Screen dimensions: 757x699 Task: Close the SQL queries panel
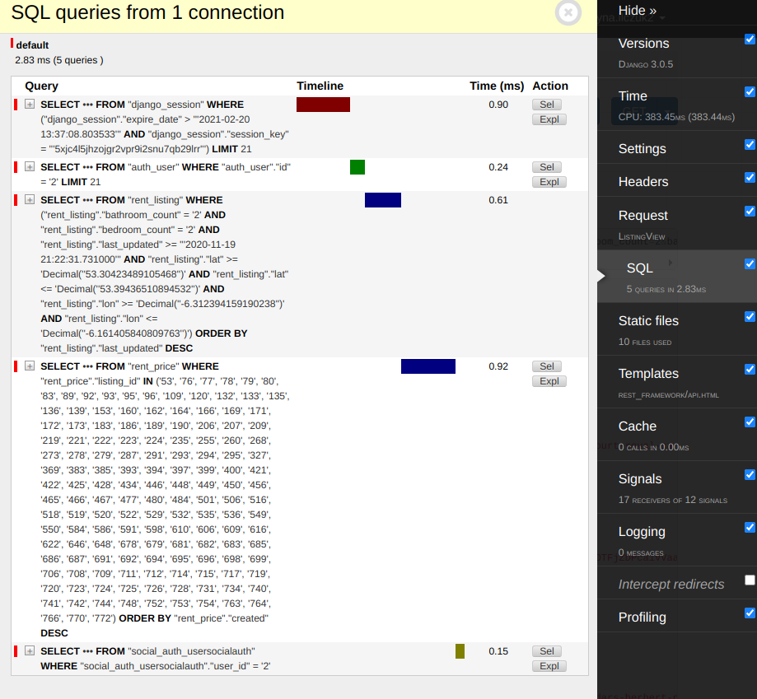pyautogui.click(x=568, y=12)
